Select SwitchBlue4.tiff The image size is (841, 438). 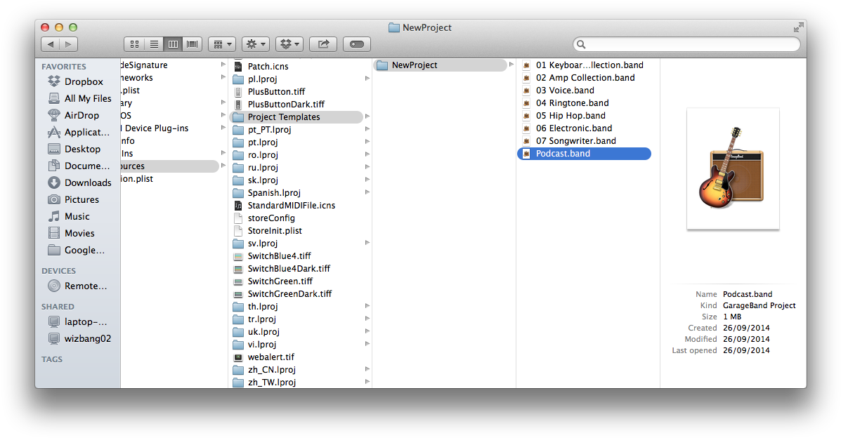(x=272, y=255)
